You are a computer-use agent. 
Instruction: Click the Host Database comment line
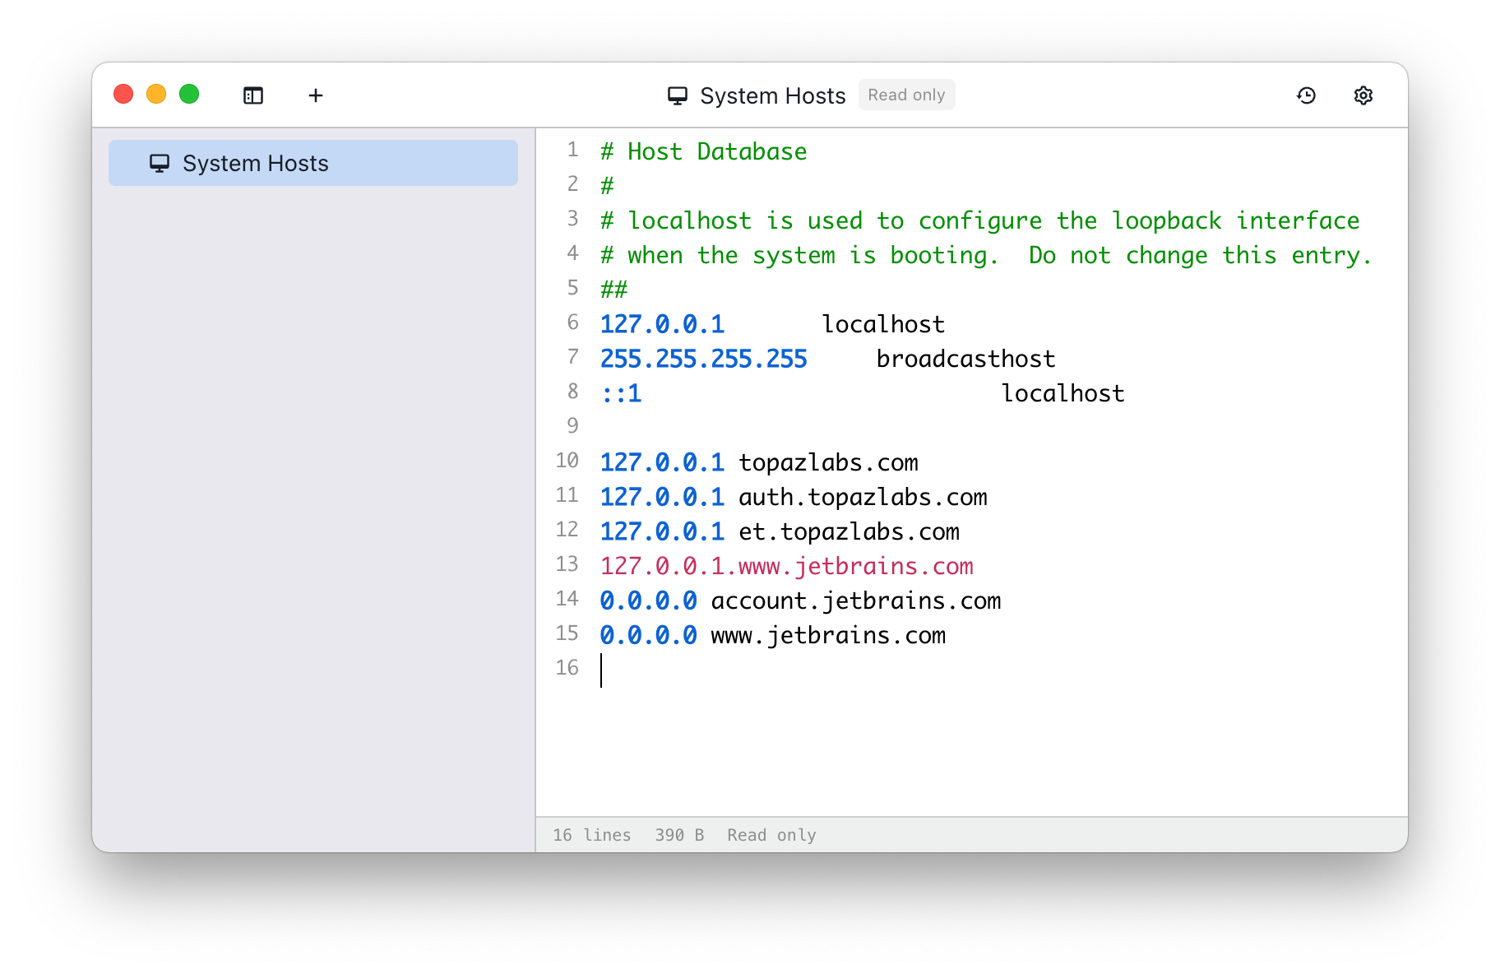702,151
